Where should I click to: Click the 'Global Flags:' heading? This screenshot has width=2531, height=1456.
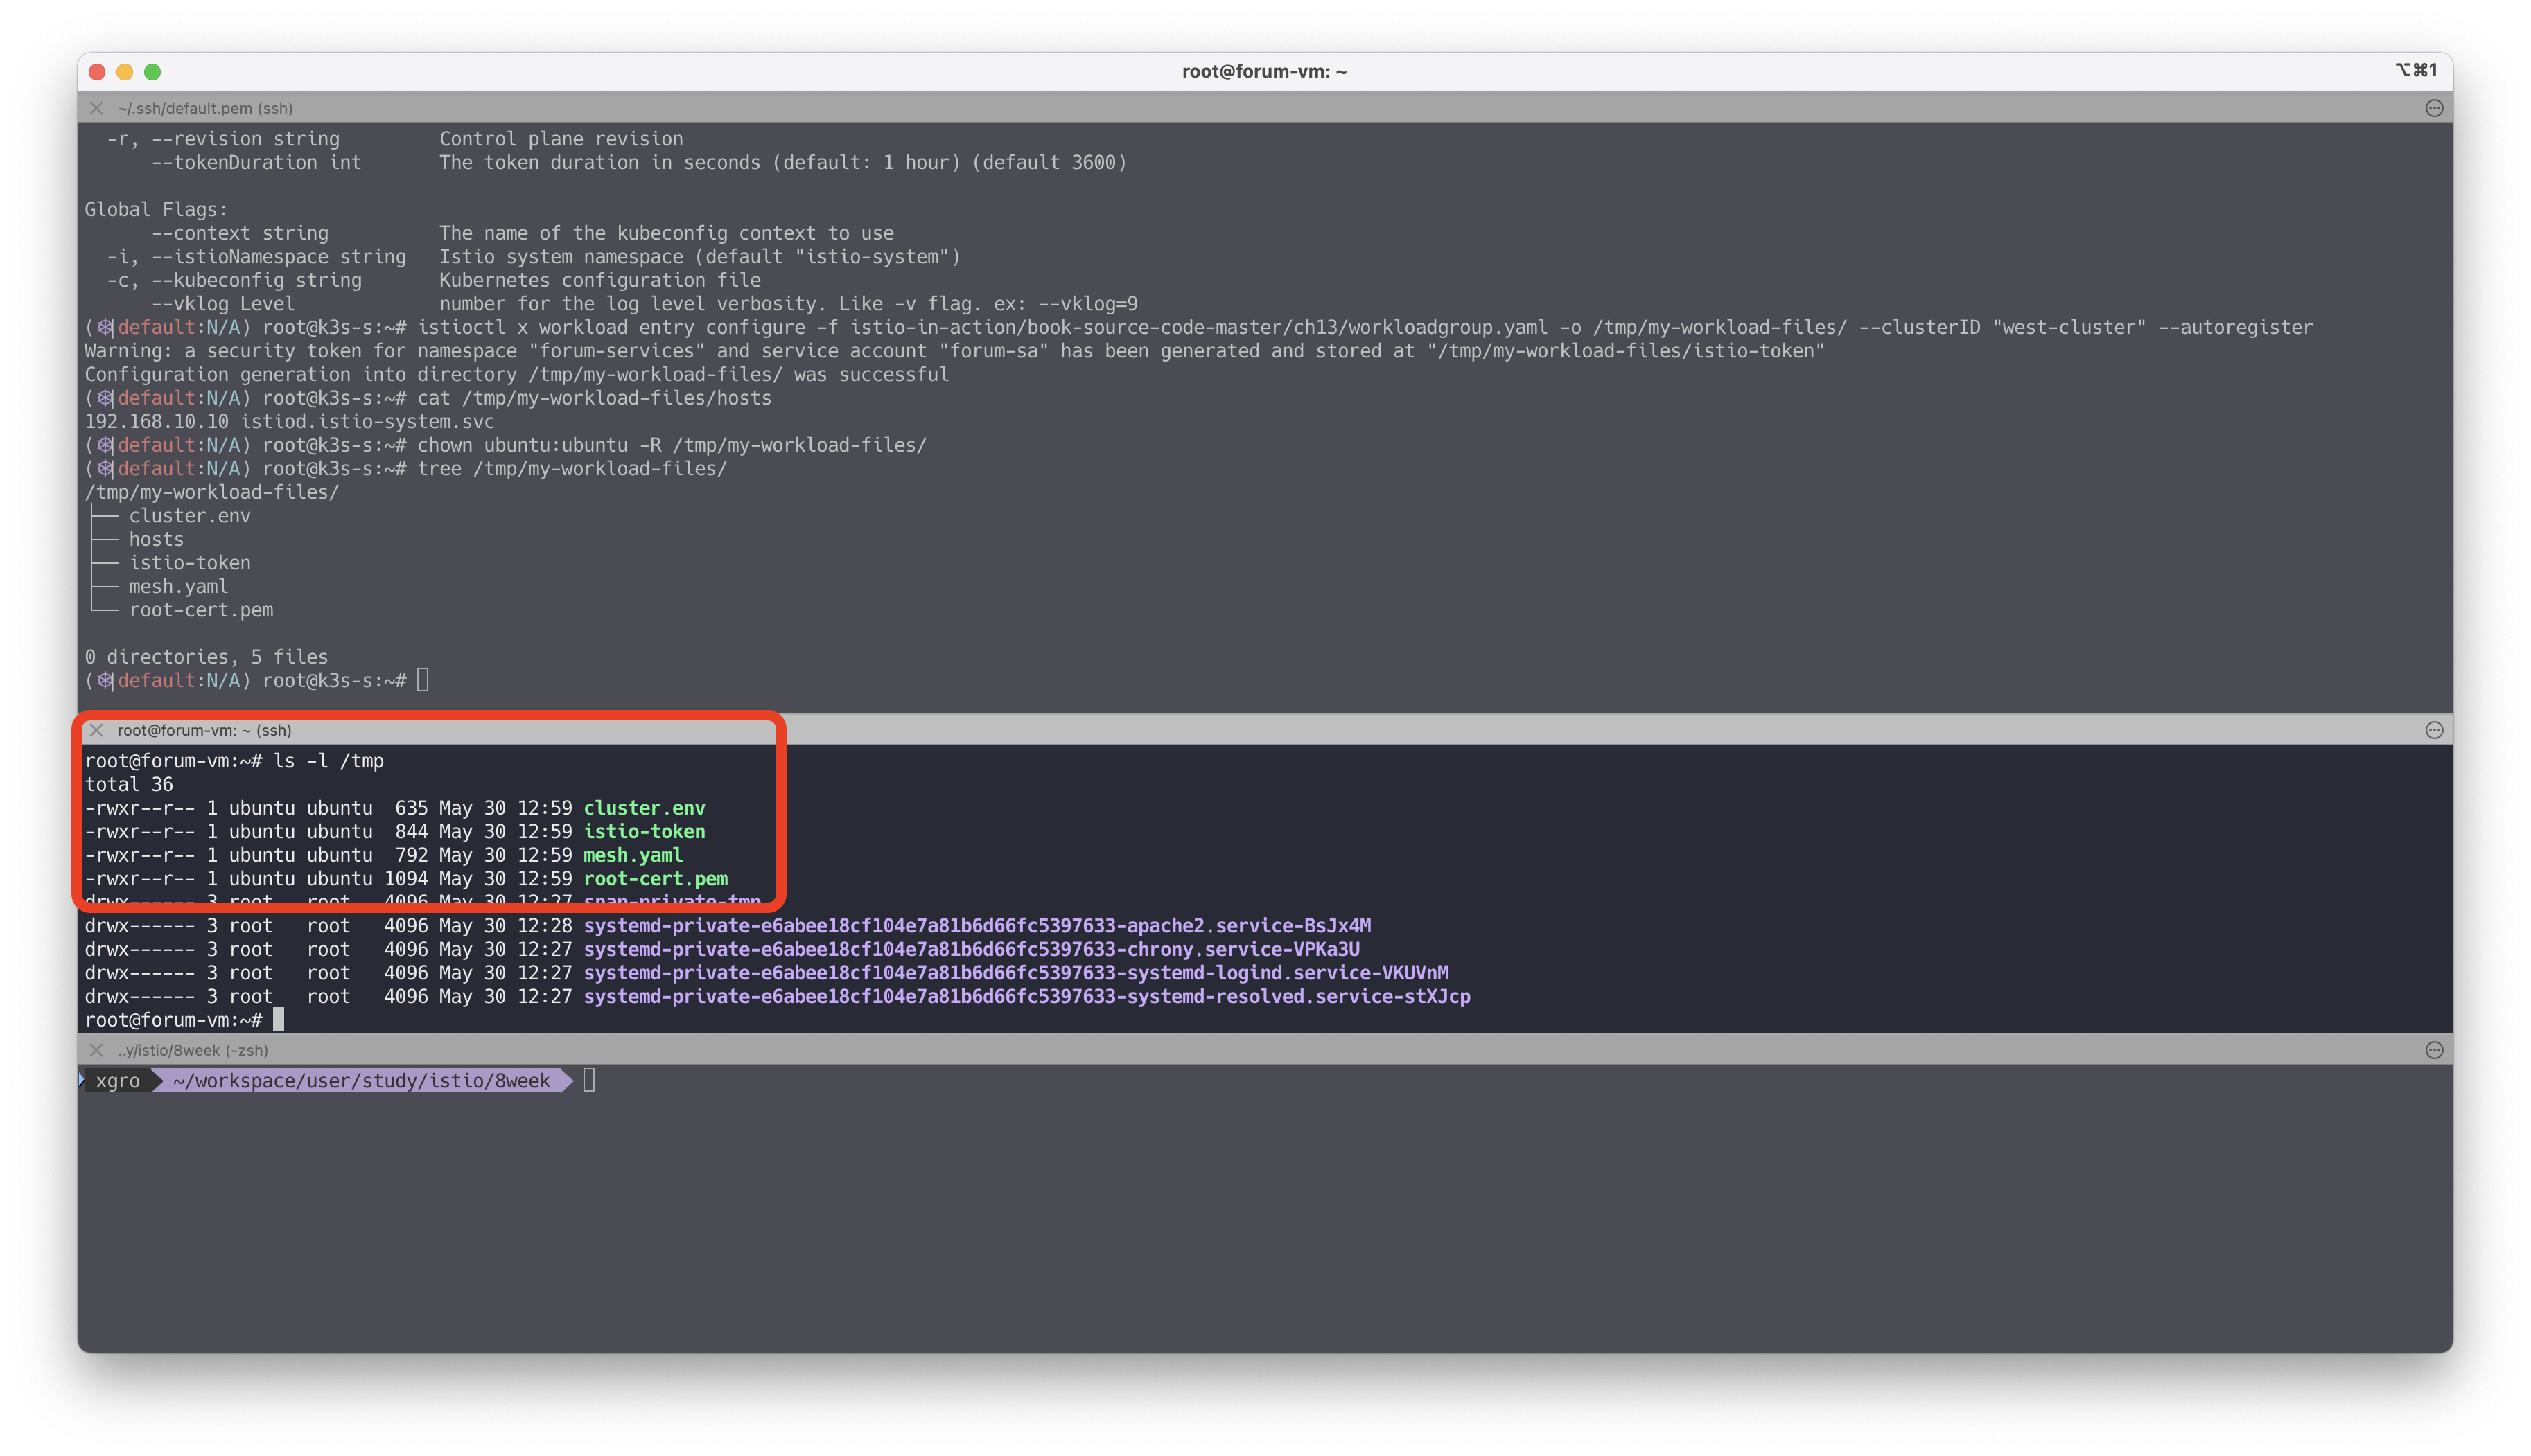pos(156,209)
